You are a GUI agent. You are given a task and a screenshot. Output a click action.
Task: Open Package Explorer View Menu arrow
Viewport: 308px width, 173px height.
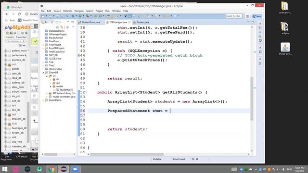(73, 27)
